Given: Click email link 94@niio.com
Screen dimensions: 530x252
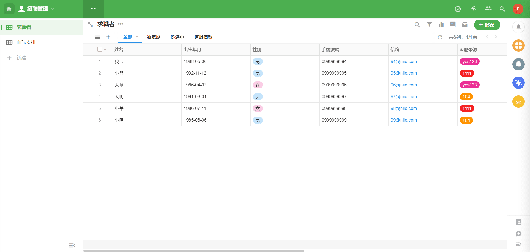Looking at the screenshot, I should (404, 61).
